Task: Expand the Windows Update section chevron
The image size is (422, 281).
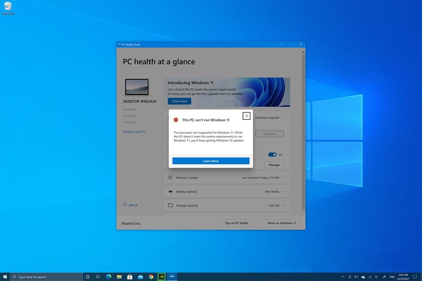Action: 285,178
